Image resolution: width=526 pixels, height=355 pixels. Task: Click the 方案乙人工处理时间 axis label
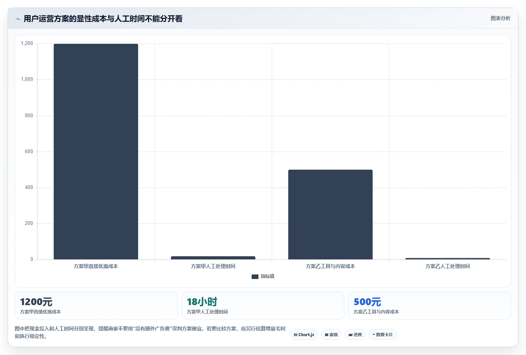coord(448,266)
